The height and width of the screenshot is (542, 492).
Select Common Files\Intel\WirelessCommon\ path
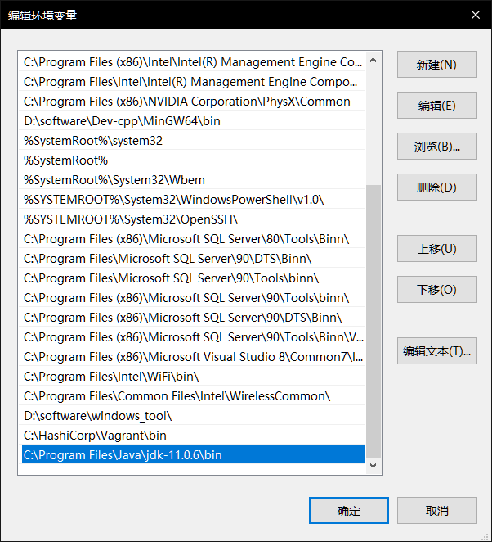(194, 396)
